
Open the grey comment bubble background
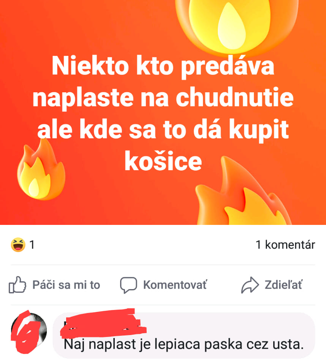184,335
